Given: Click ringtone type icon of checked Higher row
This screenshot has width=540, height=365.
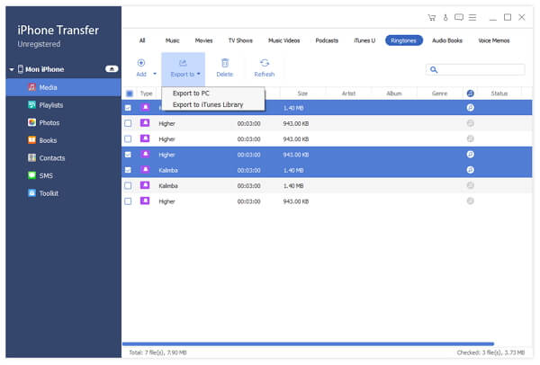Looking at the screenshot, I should pos(145,154).
